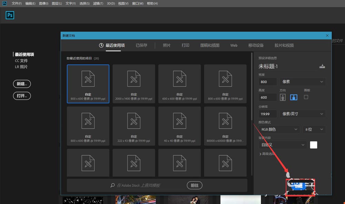
Task: Select the dialog's 最近使用项 tab with clock
Action: click(112, 45)
